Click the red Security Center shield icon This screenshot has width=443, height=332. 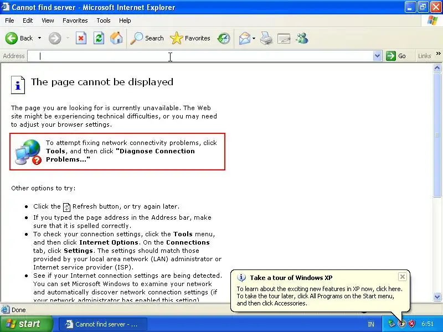pyautogui.click(x=412, y=324)
